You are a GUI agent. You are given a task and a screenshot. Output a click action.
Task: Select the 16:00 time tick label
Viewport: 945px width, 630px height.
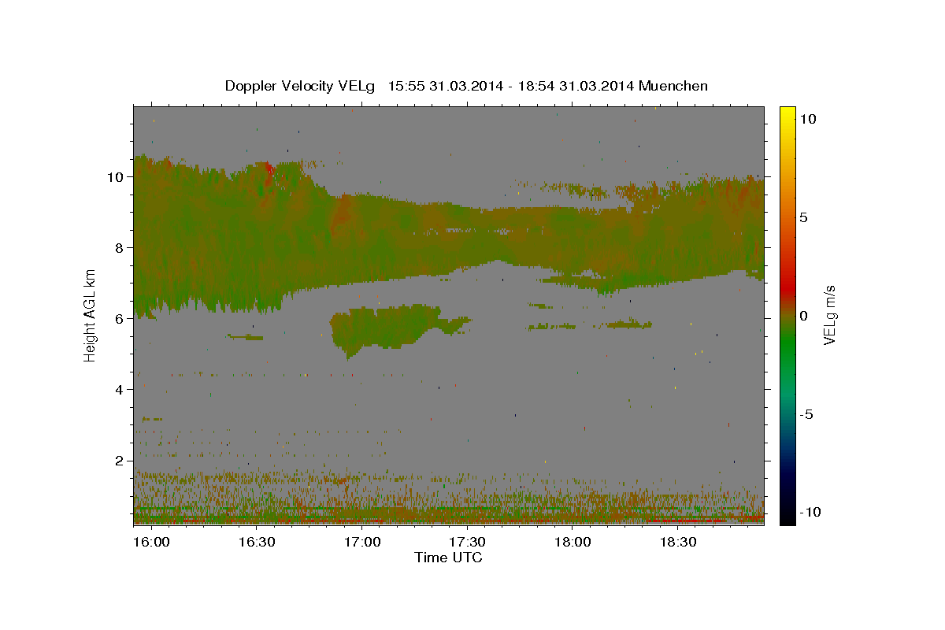point(151,542)
